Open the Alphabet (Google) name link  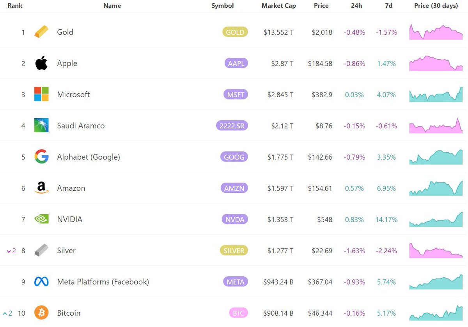89,157
